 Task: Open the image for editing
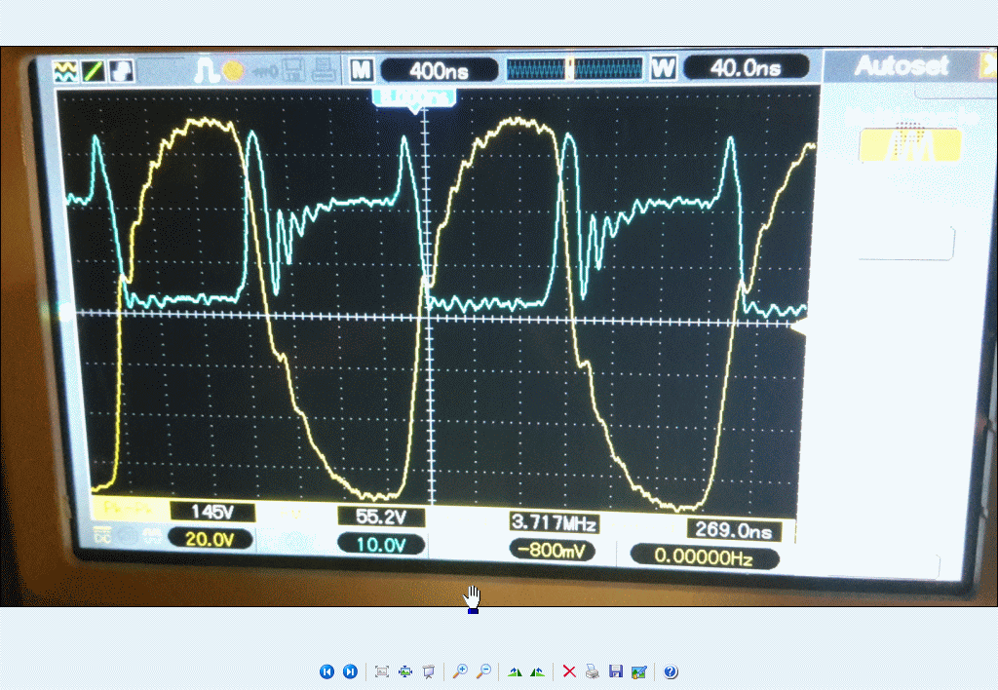pyautogui.click(x=638, y=671)
